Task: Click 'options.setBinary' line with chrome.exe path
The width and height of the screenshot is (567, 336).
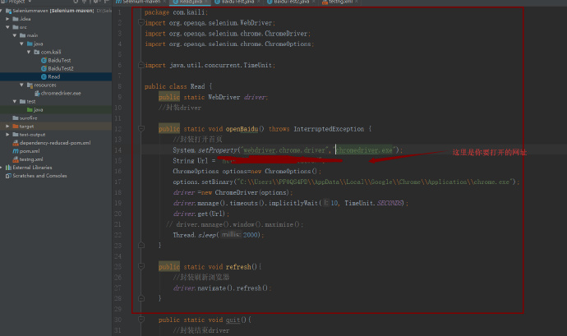Action: [x=346, y=182]
